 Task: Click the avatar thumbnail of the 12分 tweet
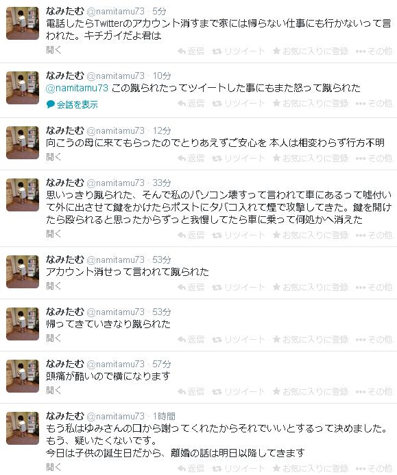coord(23,143)
